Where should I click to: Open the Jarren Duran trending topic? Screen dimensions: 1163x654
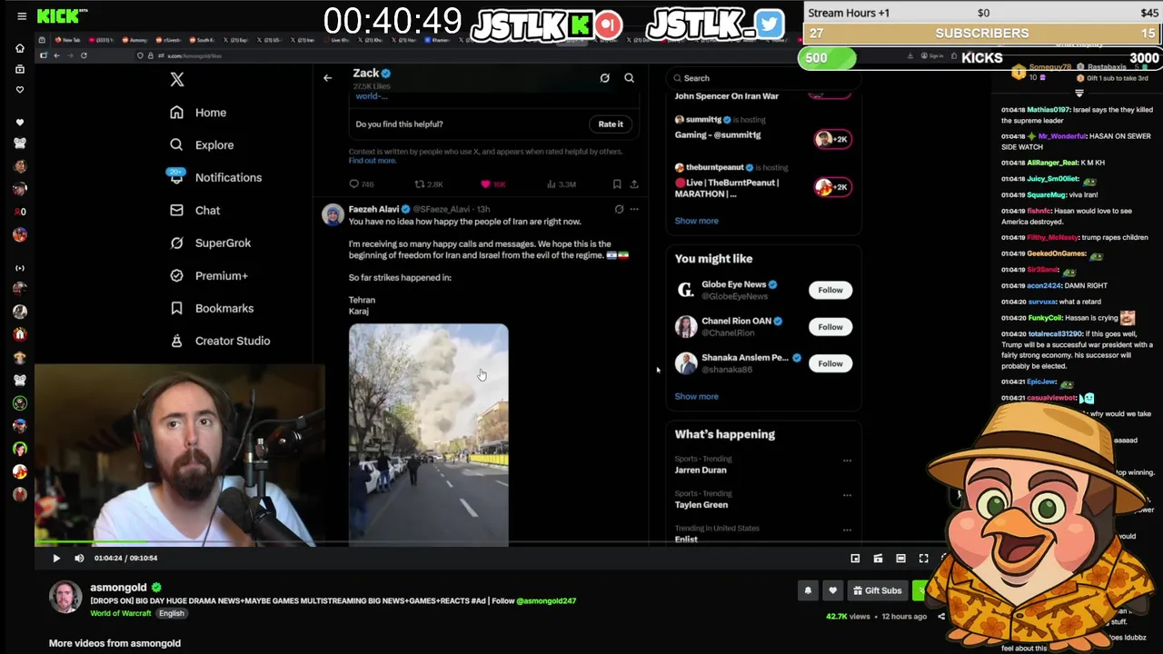point(701,471)
